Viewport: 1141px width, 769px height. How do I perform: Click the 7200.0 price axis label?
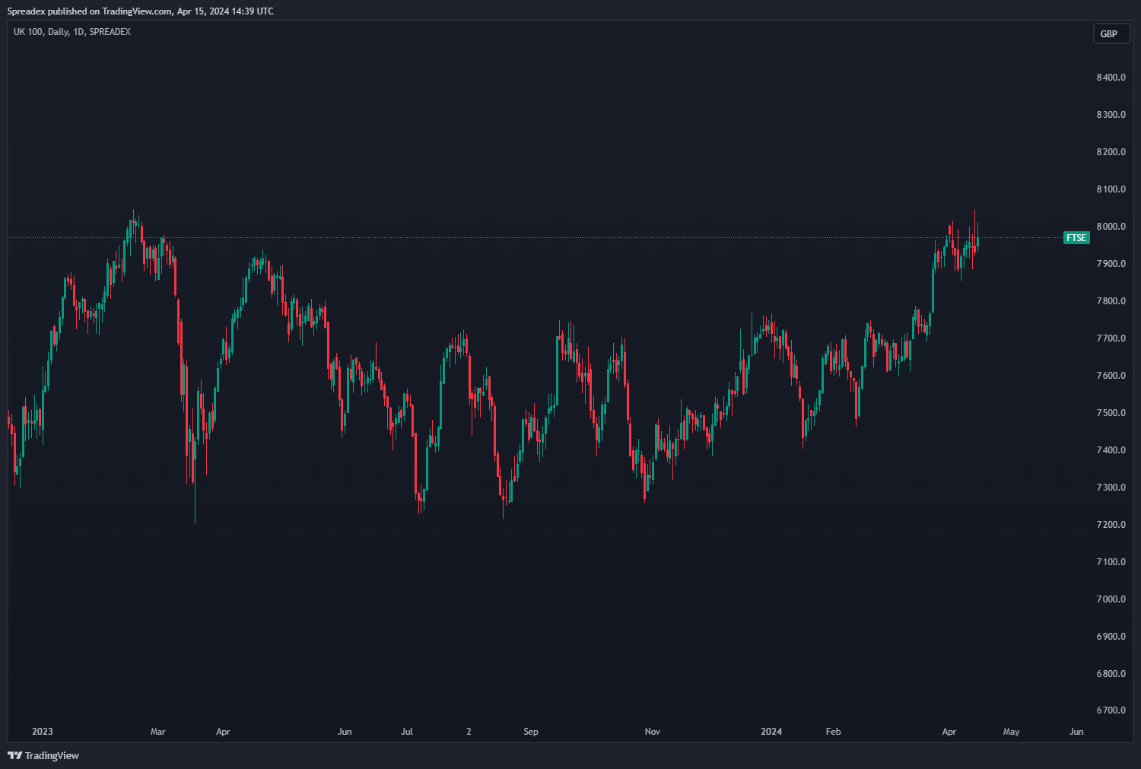coord(1111,525)
